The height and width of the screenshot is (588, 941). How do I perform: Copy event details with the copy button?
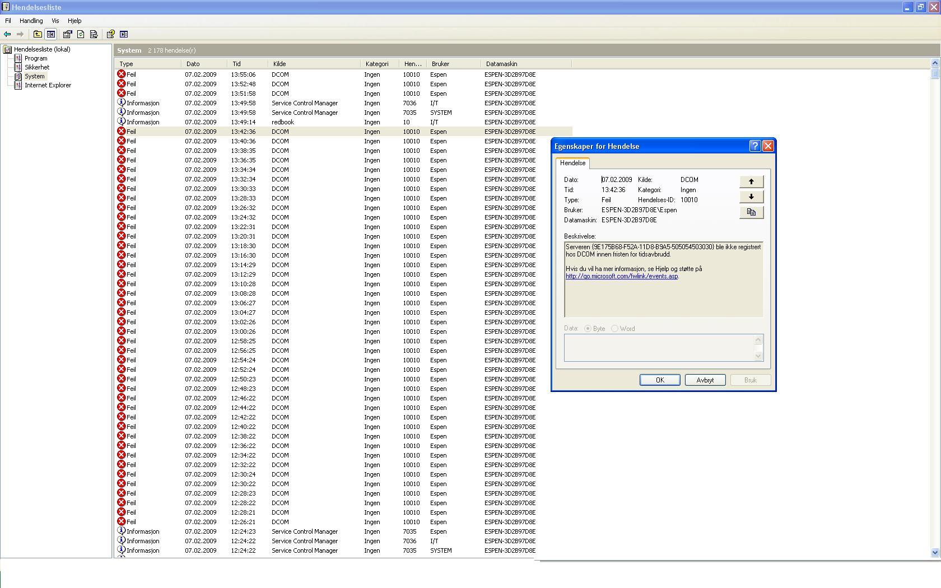click(751, 212)
